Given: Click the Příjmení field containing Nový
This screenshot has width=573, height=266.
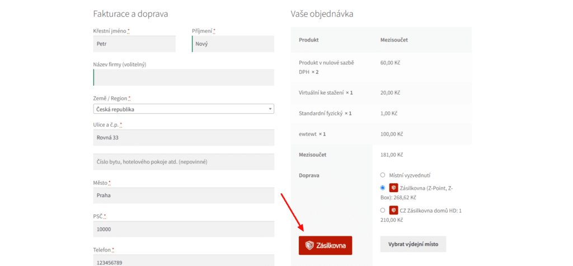Looking at the screenshot, I should click(x=233, y=44).
